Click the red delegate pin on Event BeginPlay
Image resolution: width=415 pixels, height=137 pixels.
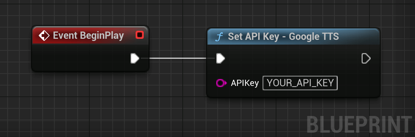(x=139, y=35)
